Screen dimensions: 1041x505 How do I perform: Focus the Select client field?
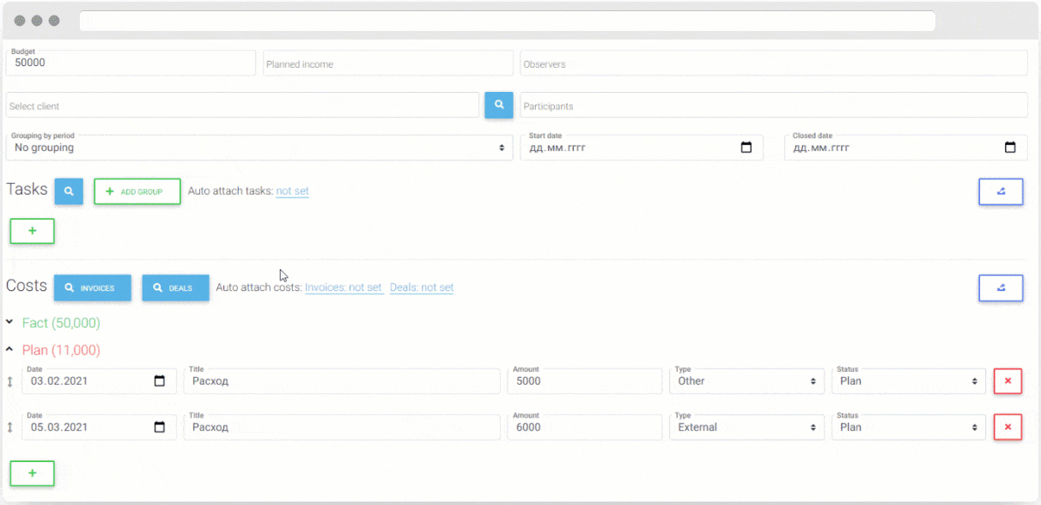point(242,105)
